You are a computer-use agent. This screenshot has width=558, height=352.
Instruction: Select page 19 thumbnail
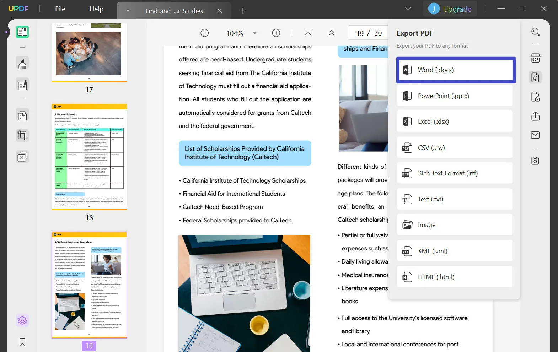coord(89,285)
